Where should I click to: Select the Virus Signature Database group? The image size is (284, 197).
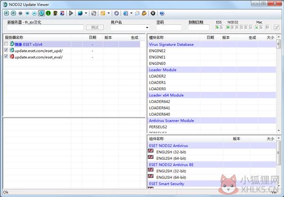click(x=212, y=44)
